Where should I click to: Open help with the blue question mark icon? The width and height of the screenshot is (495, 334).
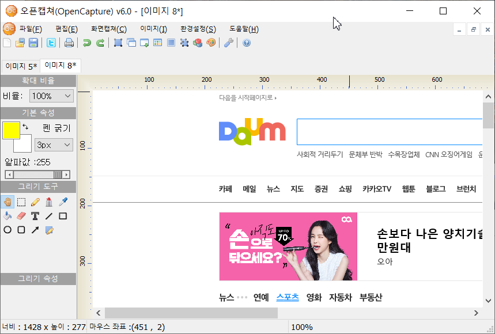pos(247,43)
